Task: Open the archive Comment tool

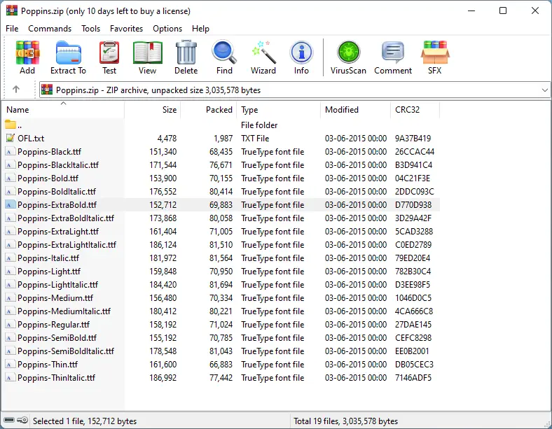Action: (x=393, y=52)
